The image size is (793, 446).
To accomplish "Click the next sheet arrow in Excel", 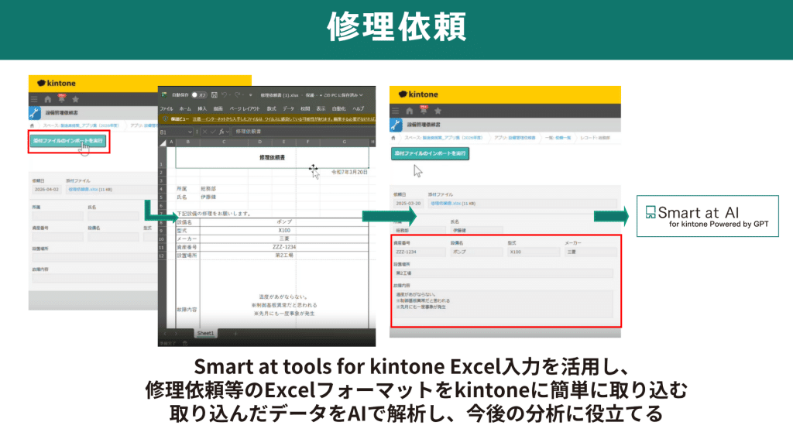I will pos(176,333).
